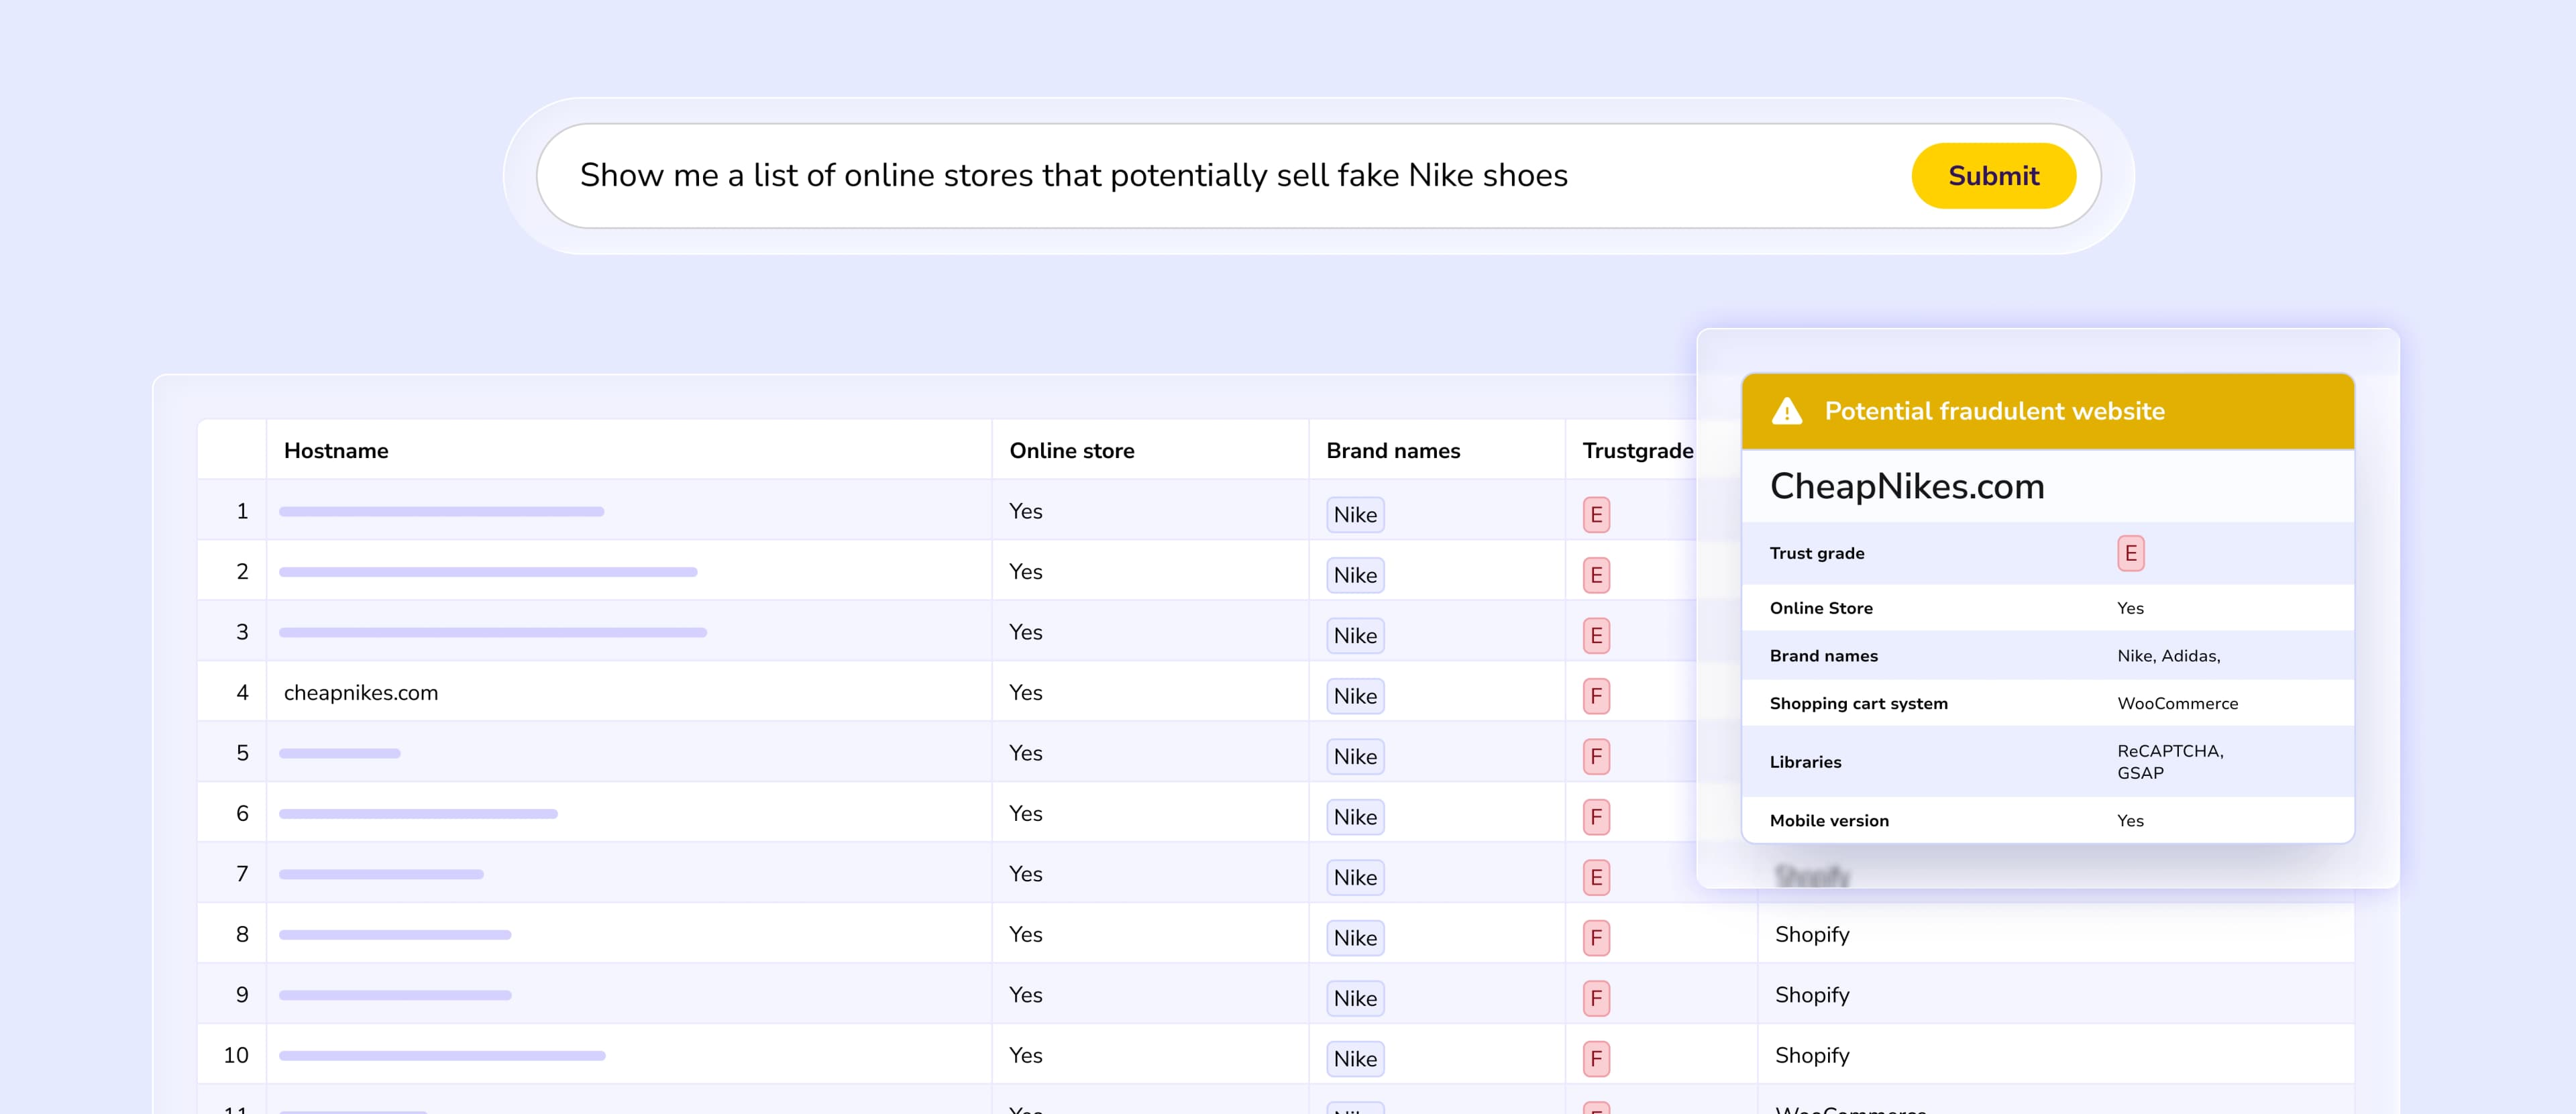Click the F trustgrade badge in row 10
Screen dimensions: 2576x1114
pos(1596,1058)
